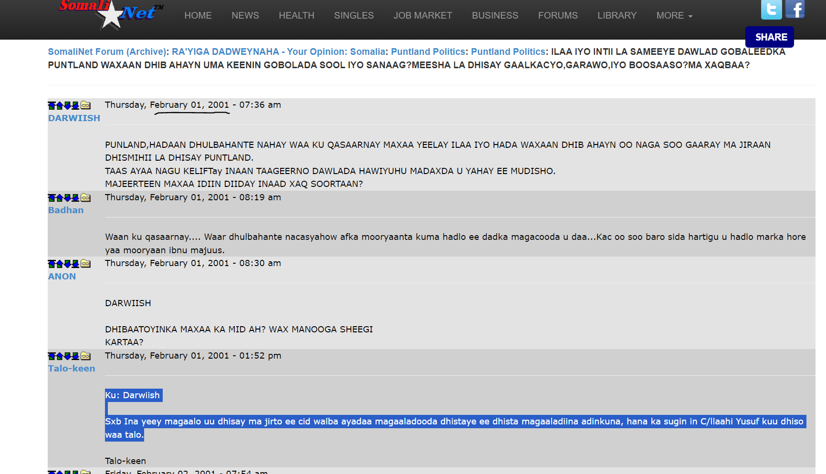This screenshot has height=474, width=826.
Task: Open Talo-keen user profile link
Action: [72, 369]
